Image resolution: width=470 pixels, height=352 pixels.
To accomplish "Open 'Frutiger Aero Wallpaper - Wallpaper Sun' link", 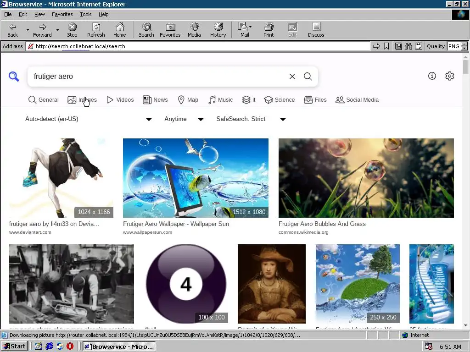I will coord(176,224).
